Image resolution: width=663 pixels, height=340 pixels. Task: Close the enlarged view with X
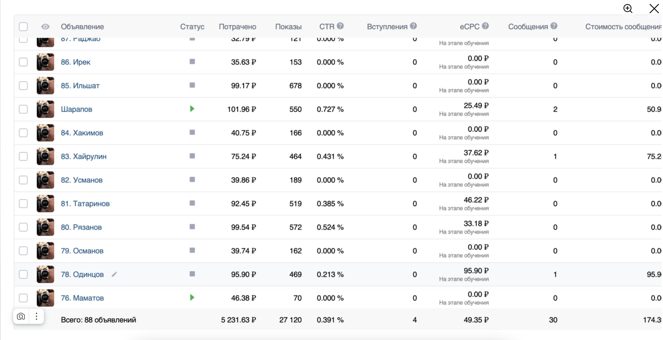coord(654,9)
